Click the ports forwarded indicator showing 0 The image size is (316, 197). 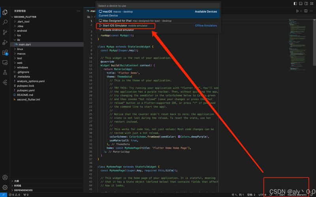click(26, 195)
